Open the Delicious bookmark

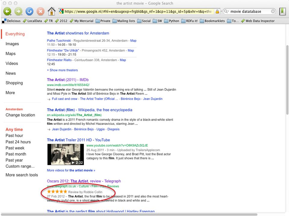[x=11, y=21]
